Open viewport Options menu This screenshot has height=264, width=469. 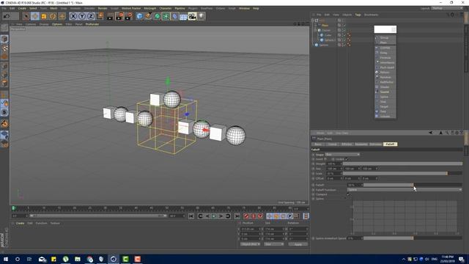(x=57, y=24)
